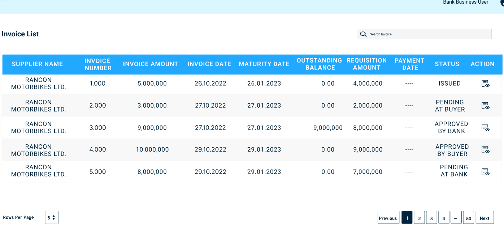This screenshot has height=234, width=504.
Task: Click the Maturity Date column header
Action: (x=264, y=64)
